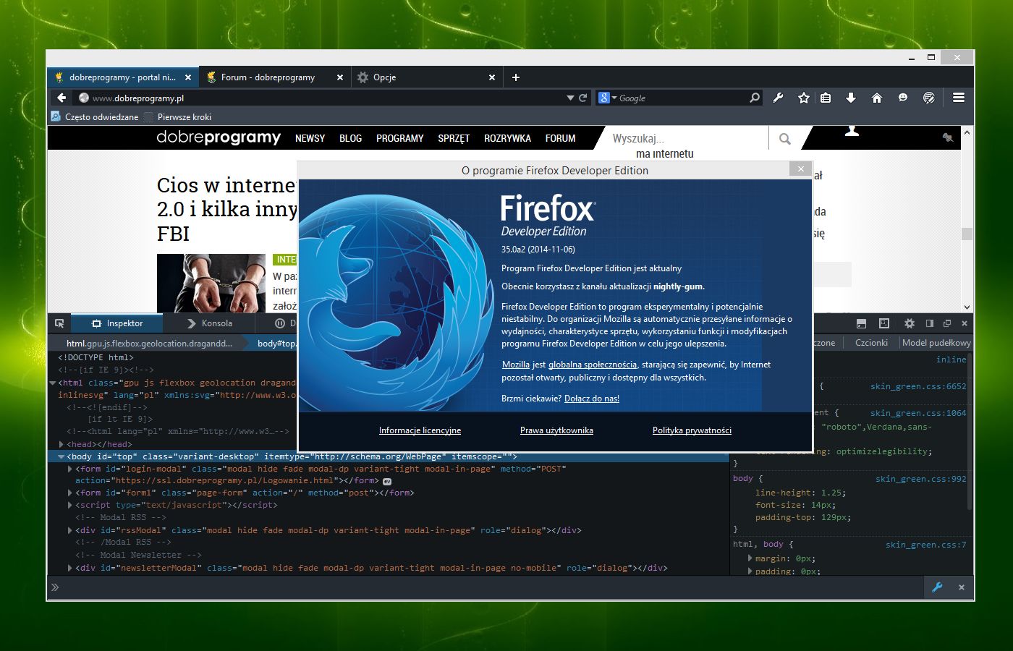Reload the page with the refresh icon
Viewport: 1013px width, 651px height.
(582, 98)
